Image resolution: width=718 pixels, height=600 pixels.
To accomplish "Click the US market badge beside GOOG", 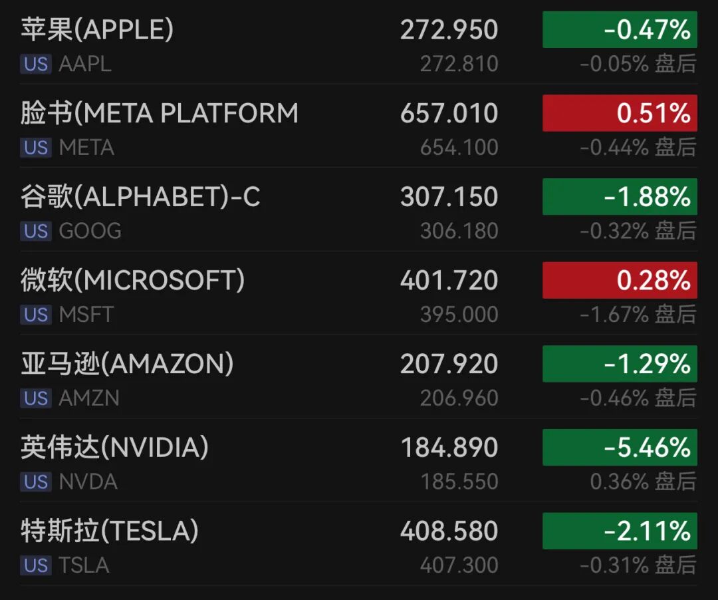I will point(35,231).
